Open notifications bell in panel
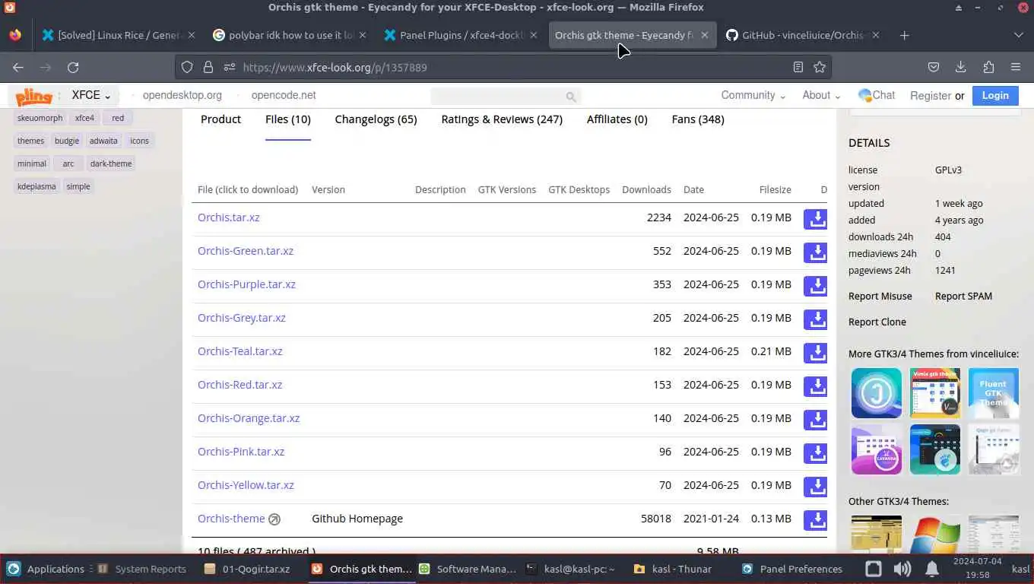Image resolution: width=1034 pixels, height=584 pixels. coord(931,569)
